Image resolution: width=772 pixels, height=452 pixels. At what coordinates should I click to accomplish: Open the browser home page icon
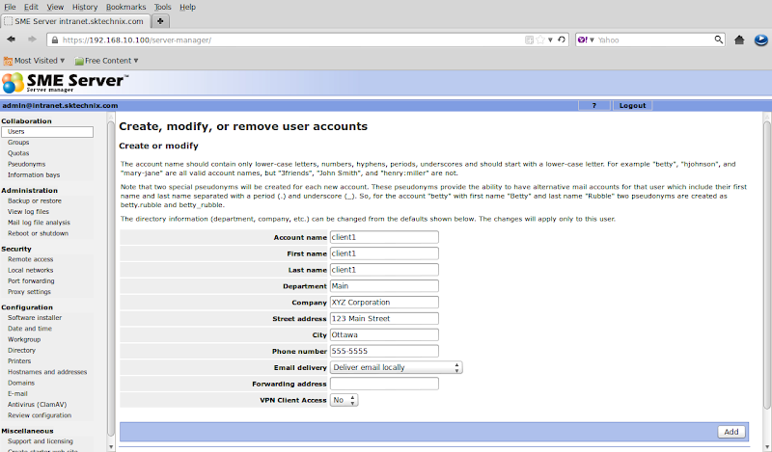point(739,40)
